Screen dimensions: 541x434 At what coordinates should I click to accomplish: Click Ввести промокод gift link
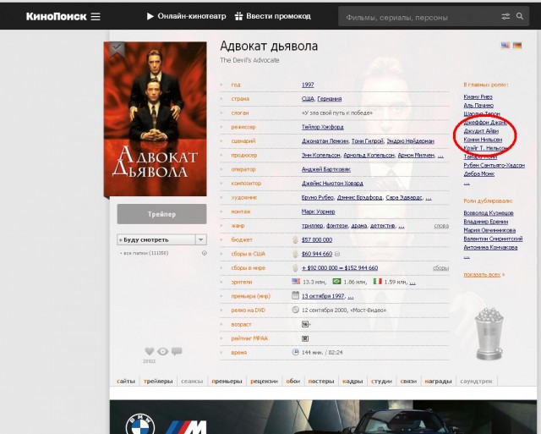coord(272,16)
